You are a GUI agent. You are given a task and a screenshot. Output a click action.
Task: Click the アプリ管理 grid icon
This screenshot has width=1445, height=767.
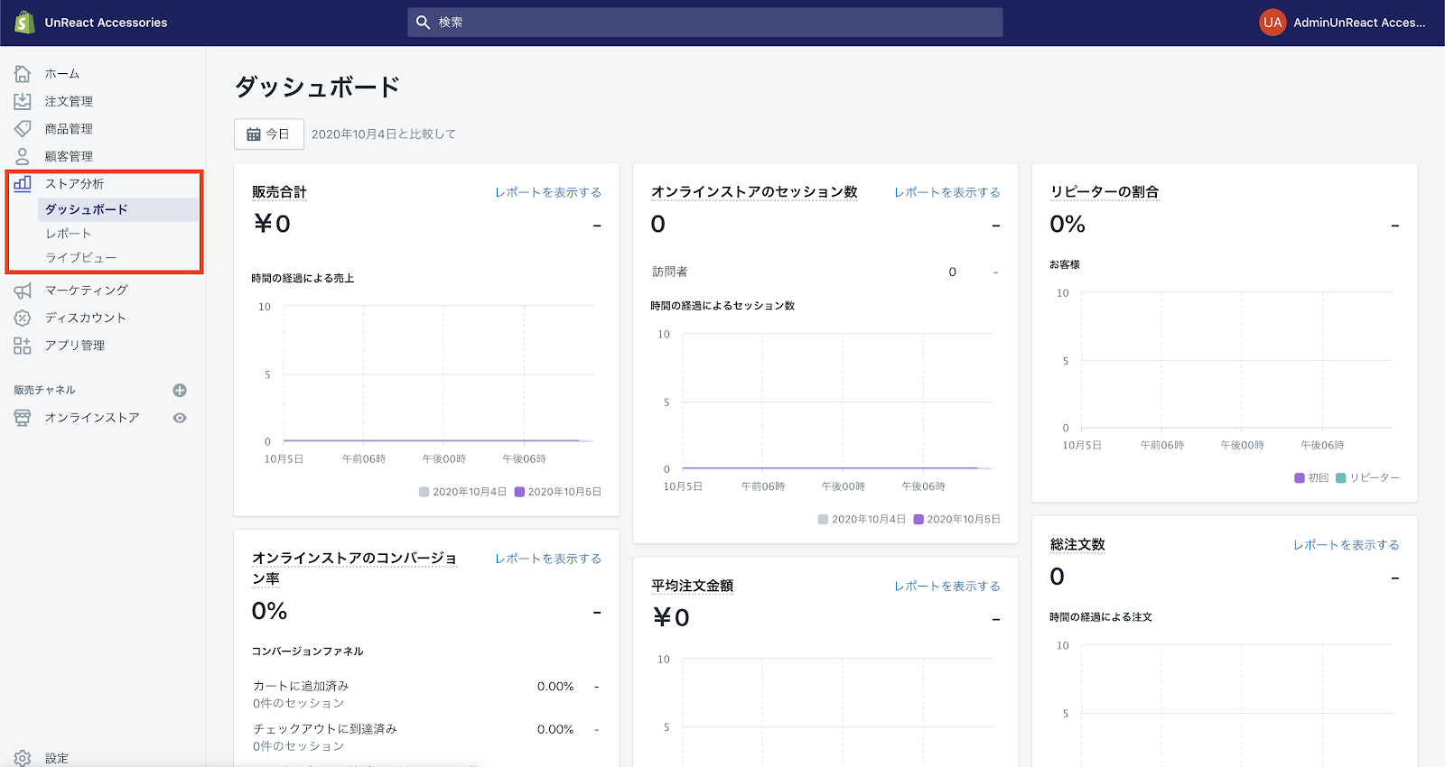click(23, 346)
